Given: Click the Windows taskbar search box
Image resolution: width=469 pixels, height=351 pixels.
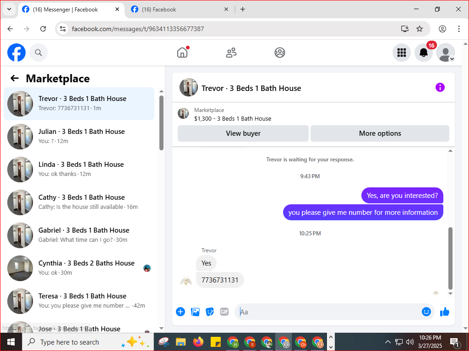Looking at the screenshot, I should [88, 342].
